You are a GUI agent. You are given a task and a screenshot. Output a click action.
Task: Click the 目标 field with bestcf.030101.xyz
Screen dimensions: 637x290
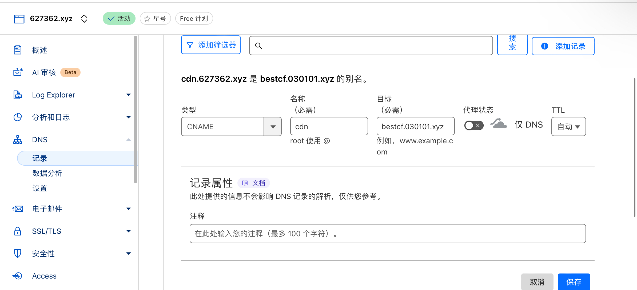click(415, 126)
